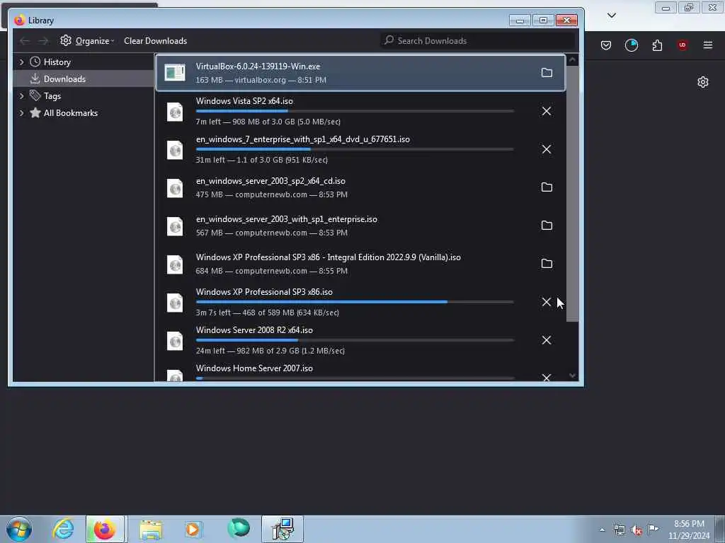Open Windows Explorer from the taskbar
Screen dimensions: 725x543
(x=151, y=529)
